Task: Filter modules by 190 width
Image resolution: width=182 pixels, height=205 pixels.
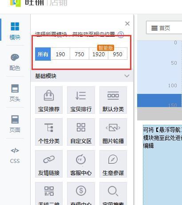Action: point(60,54)
